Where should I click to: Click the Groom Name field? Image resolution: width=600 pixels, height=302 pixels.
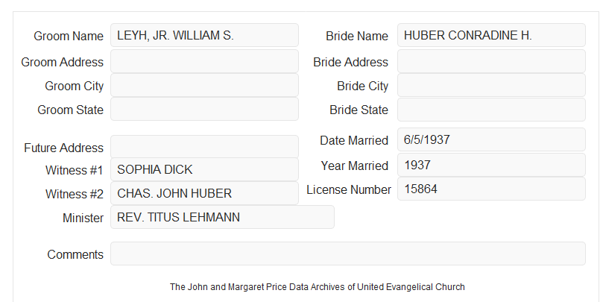(204, 35)
